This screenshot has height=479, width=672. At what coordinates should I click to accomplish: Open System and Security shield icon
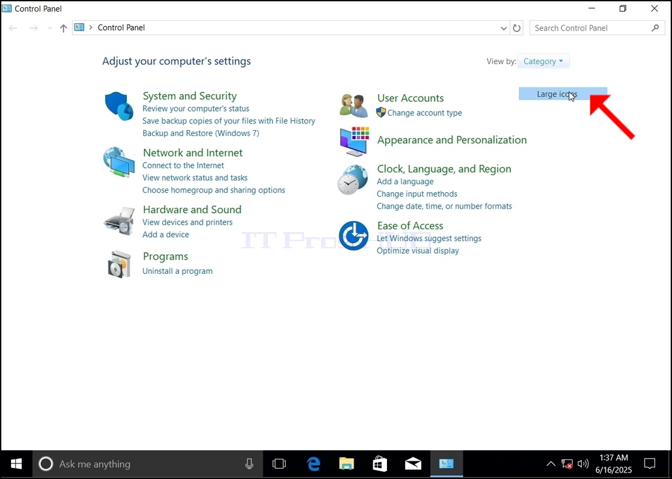[119, 106]
